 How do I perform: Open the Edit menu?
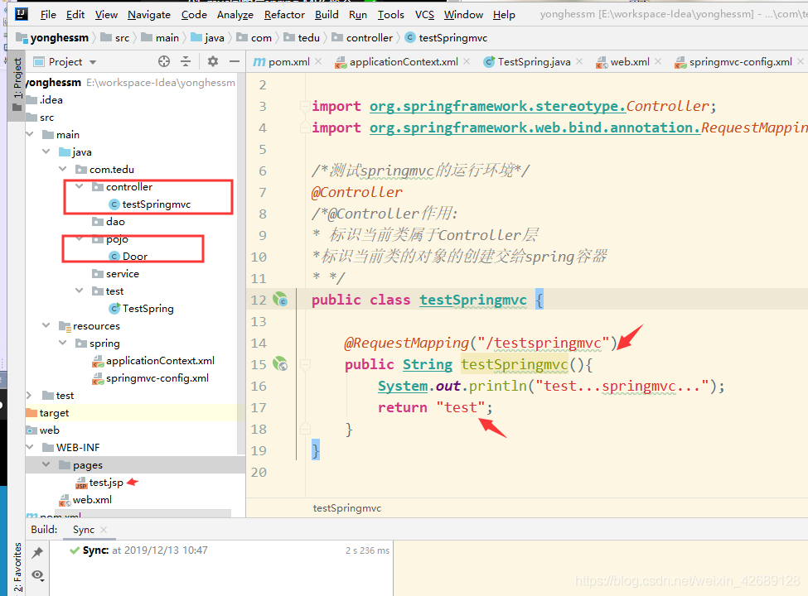(75, 14)
